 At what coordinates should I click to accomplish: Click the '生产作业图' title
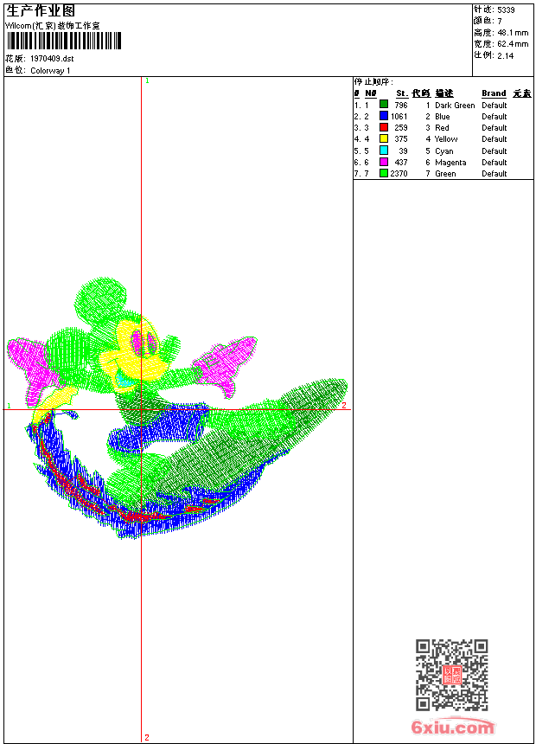[41, 11]
